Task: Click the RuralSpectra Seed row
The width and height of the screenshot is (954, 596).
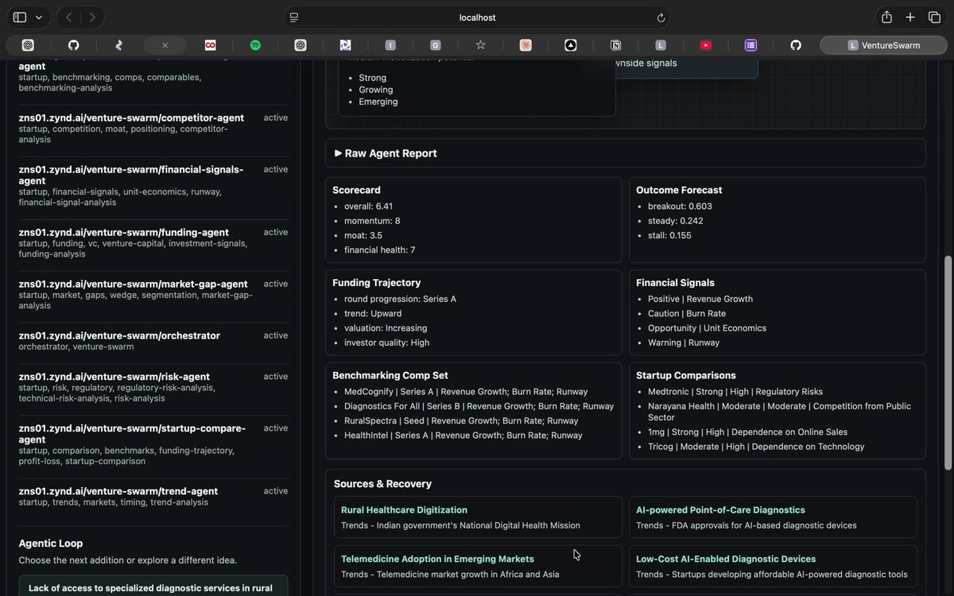Action: coord(461,421)
